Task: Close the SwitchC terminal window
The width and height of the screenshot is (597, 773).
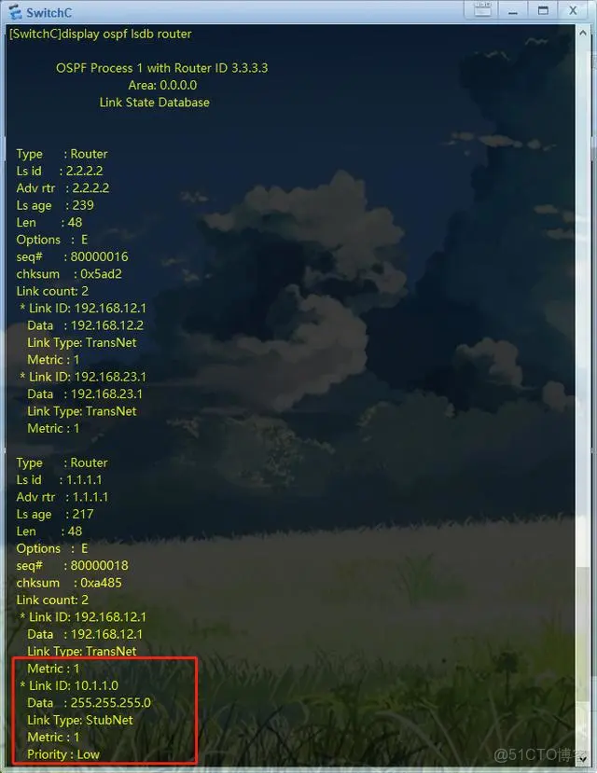Action: [x=573, y=10]
